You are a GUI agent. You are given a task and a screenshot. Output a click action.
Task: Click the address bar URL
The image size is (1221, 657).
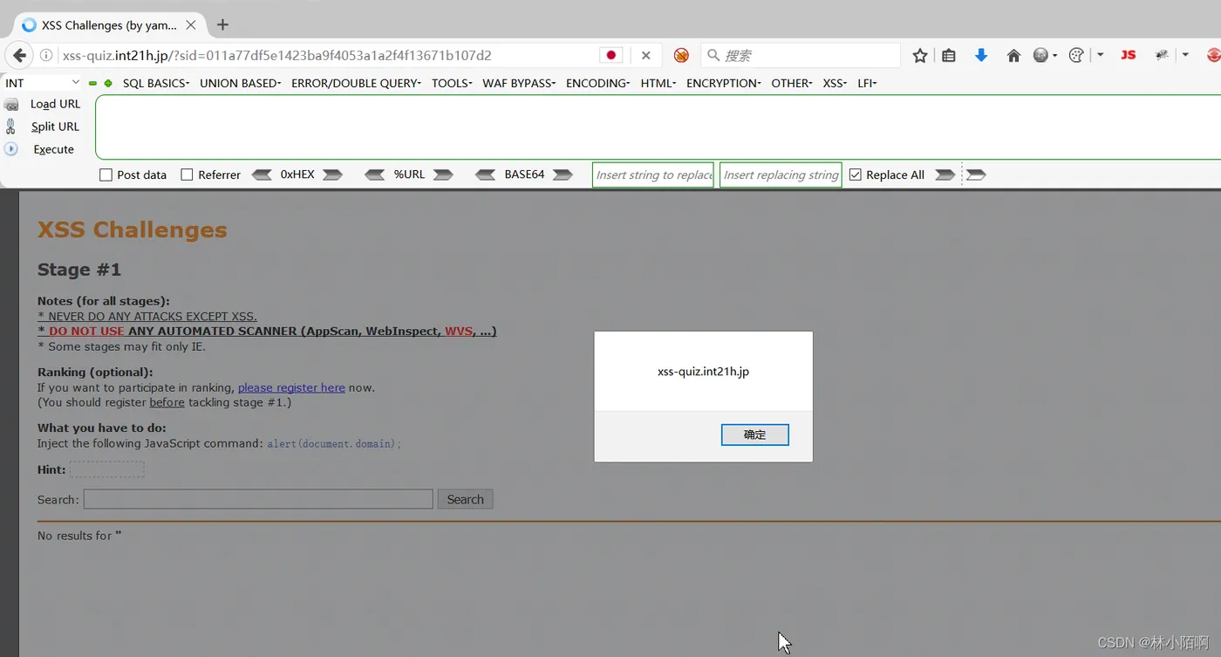tap(277, 55)
